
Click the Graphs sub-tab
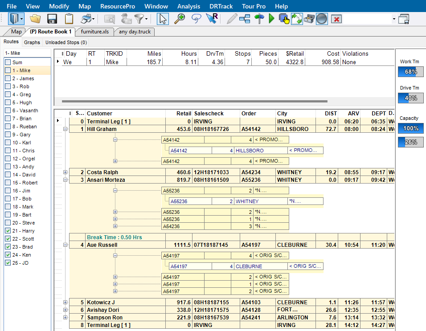pos(32,42)
